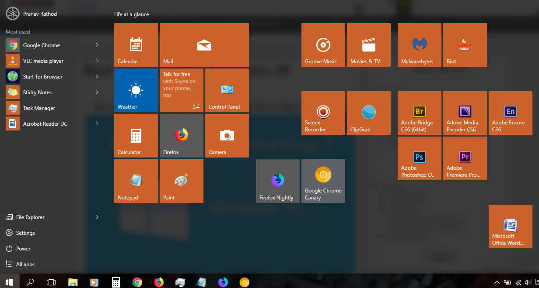This screenshot has height=288, width=539.
Task: Open the Skype 'Talk for free' tile
Action: coord(182,90)
